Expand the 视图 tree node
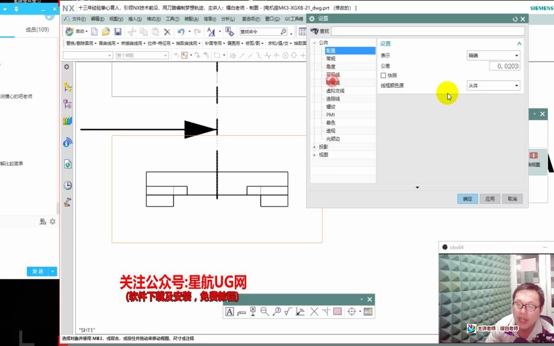This screenshot has width=554, height=346. pyautogui.click(x=314, y=155)
